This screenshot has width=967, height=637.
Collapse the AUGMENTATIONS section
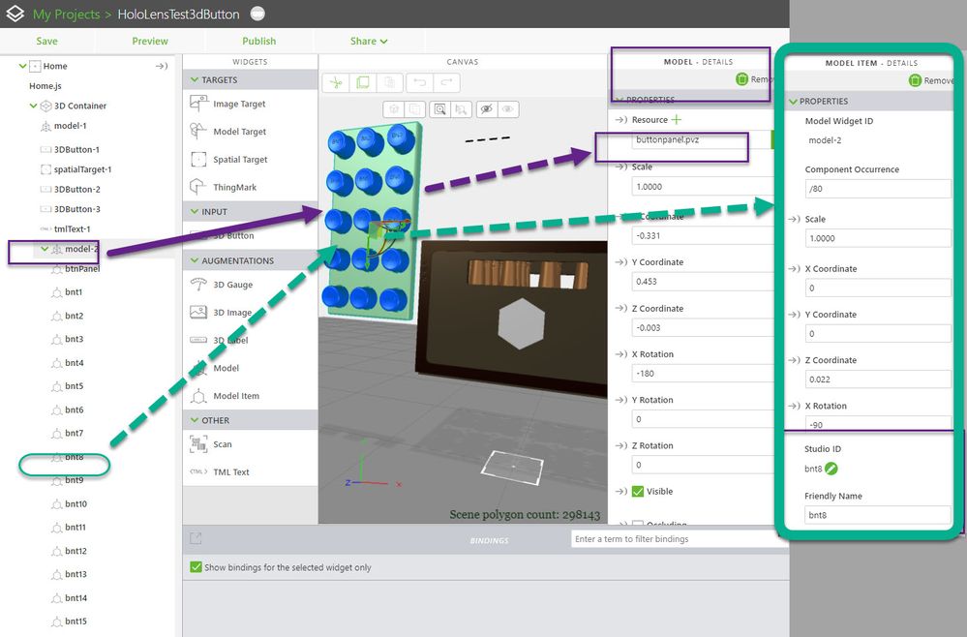point(195,260)
